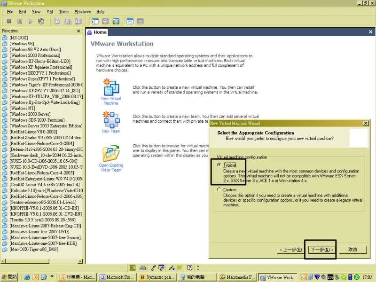Click the Console view toolbar icon
Screen dimensions: 376x282
(x=140, y=21)
